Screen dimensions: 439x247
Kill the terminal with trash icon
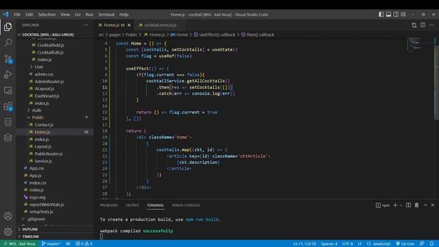click(416, 205)
